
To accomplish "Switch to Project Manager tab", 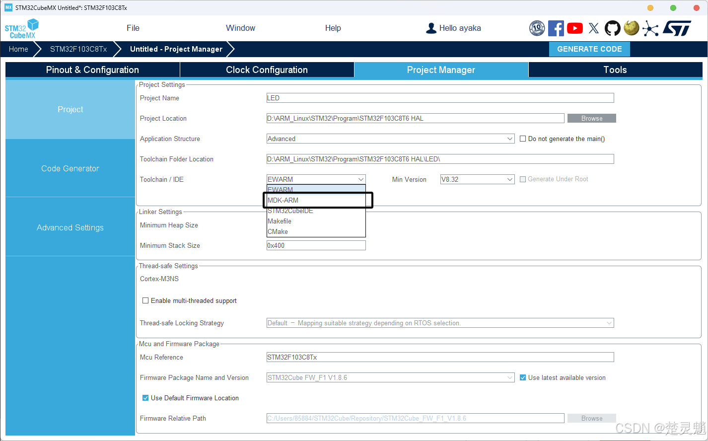I will [441, 70].
